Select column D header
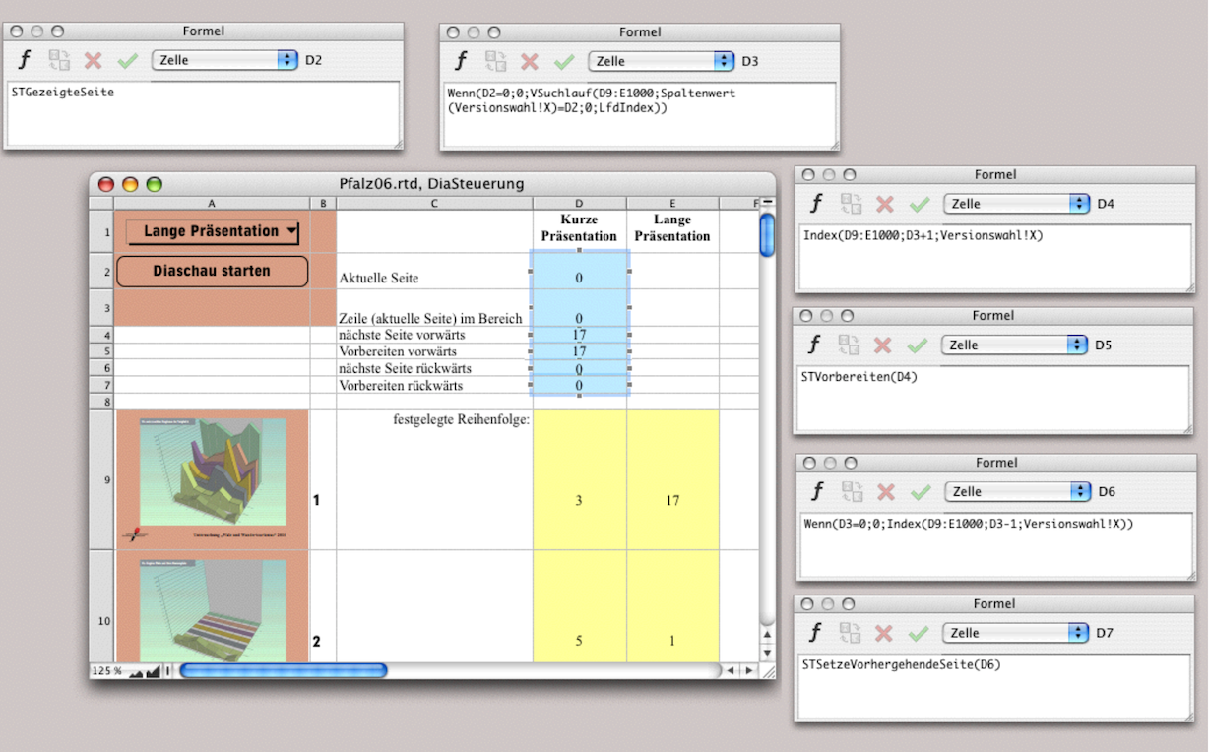Screen dimensions: 1209x752 click(x=579, y=203)
